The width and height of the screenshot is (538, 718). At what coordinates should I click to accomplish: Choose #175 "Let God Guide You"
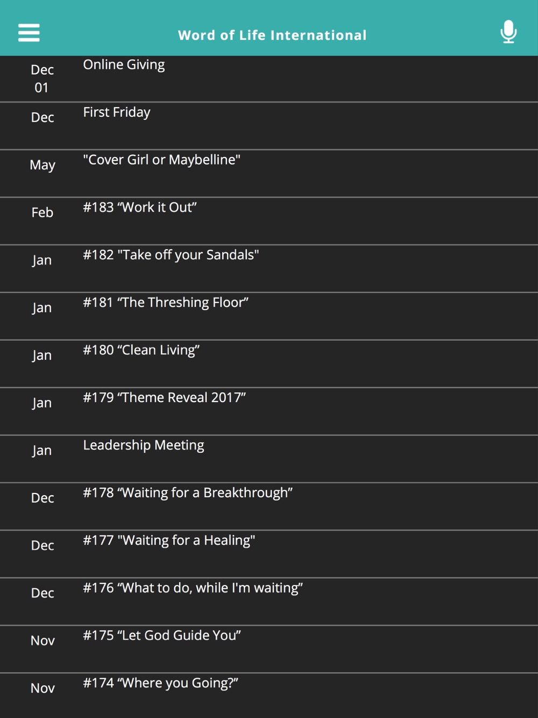point(269,649)
